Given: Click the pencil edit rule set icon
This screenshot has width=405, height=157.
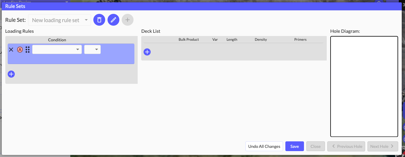Looking at the screenshot, I should [x=113, y=20].
